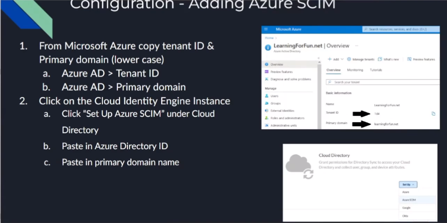Click the Administrative units icon
The image size is (447, 223).
click(x=267, y=125)
